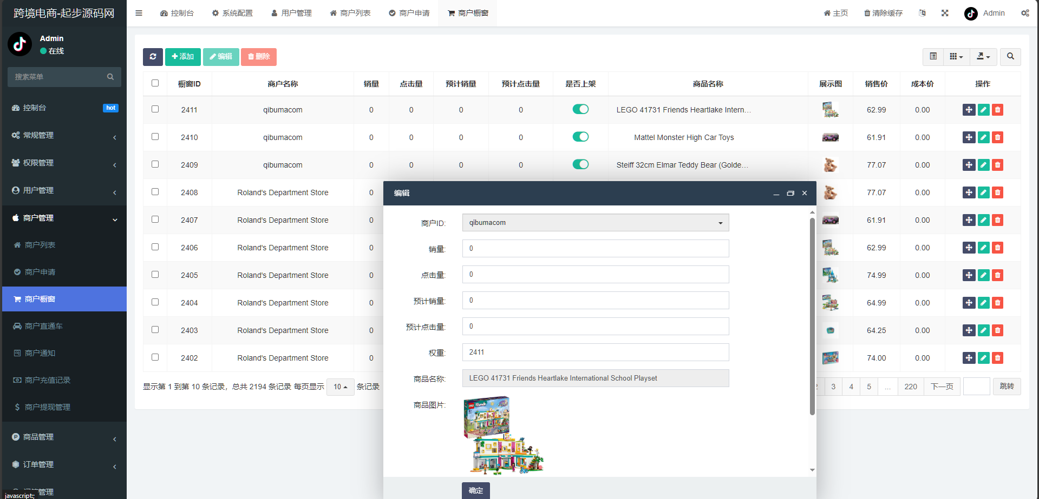Click the green 添加 add button
Viewport: 1039px width, 499px height.
[183, 57]
